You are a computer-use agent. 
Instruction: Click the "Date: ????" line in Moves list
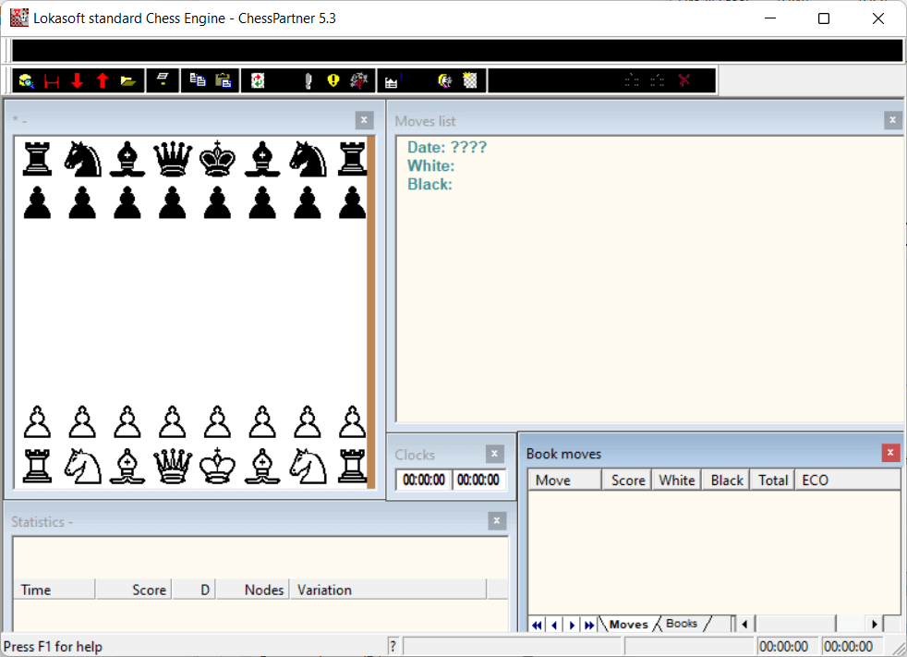(x=447, y=147)
